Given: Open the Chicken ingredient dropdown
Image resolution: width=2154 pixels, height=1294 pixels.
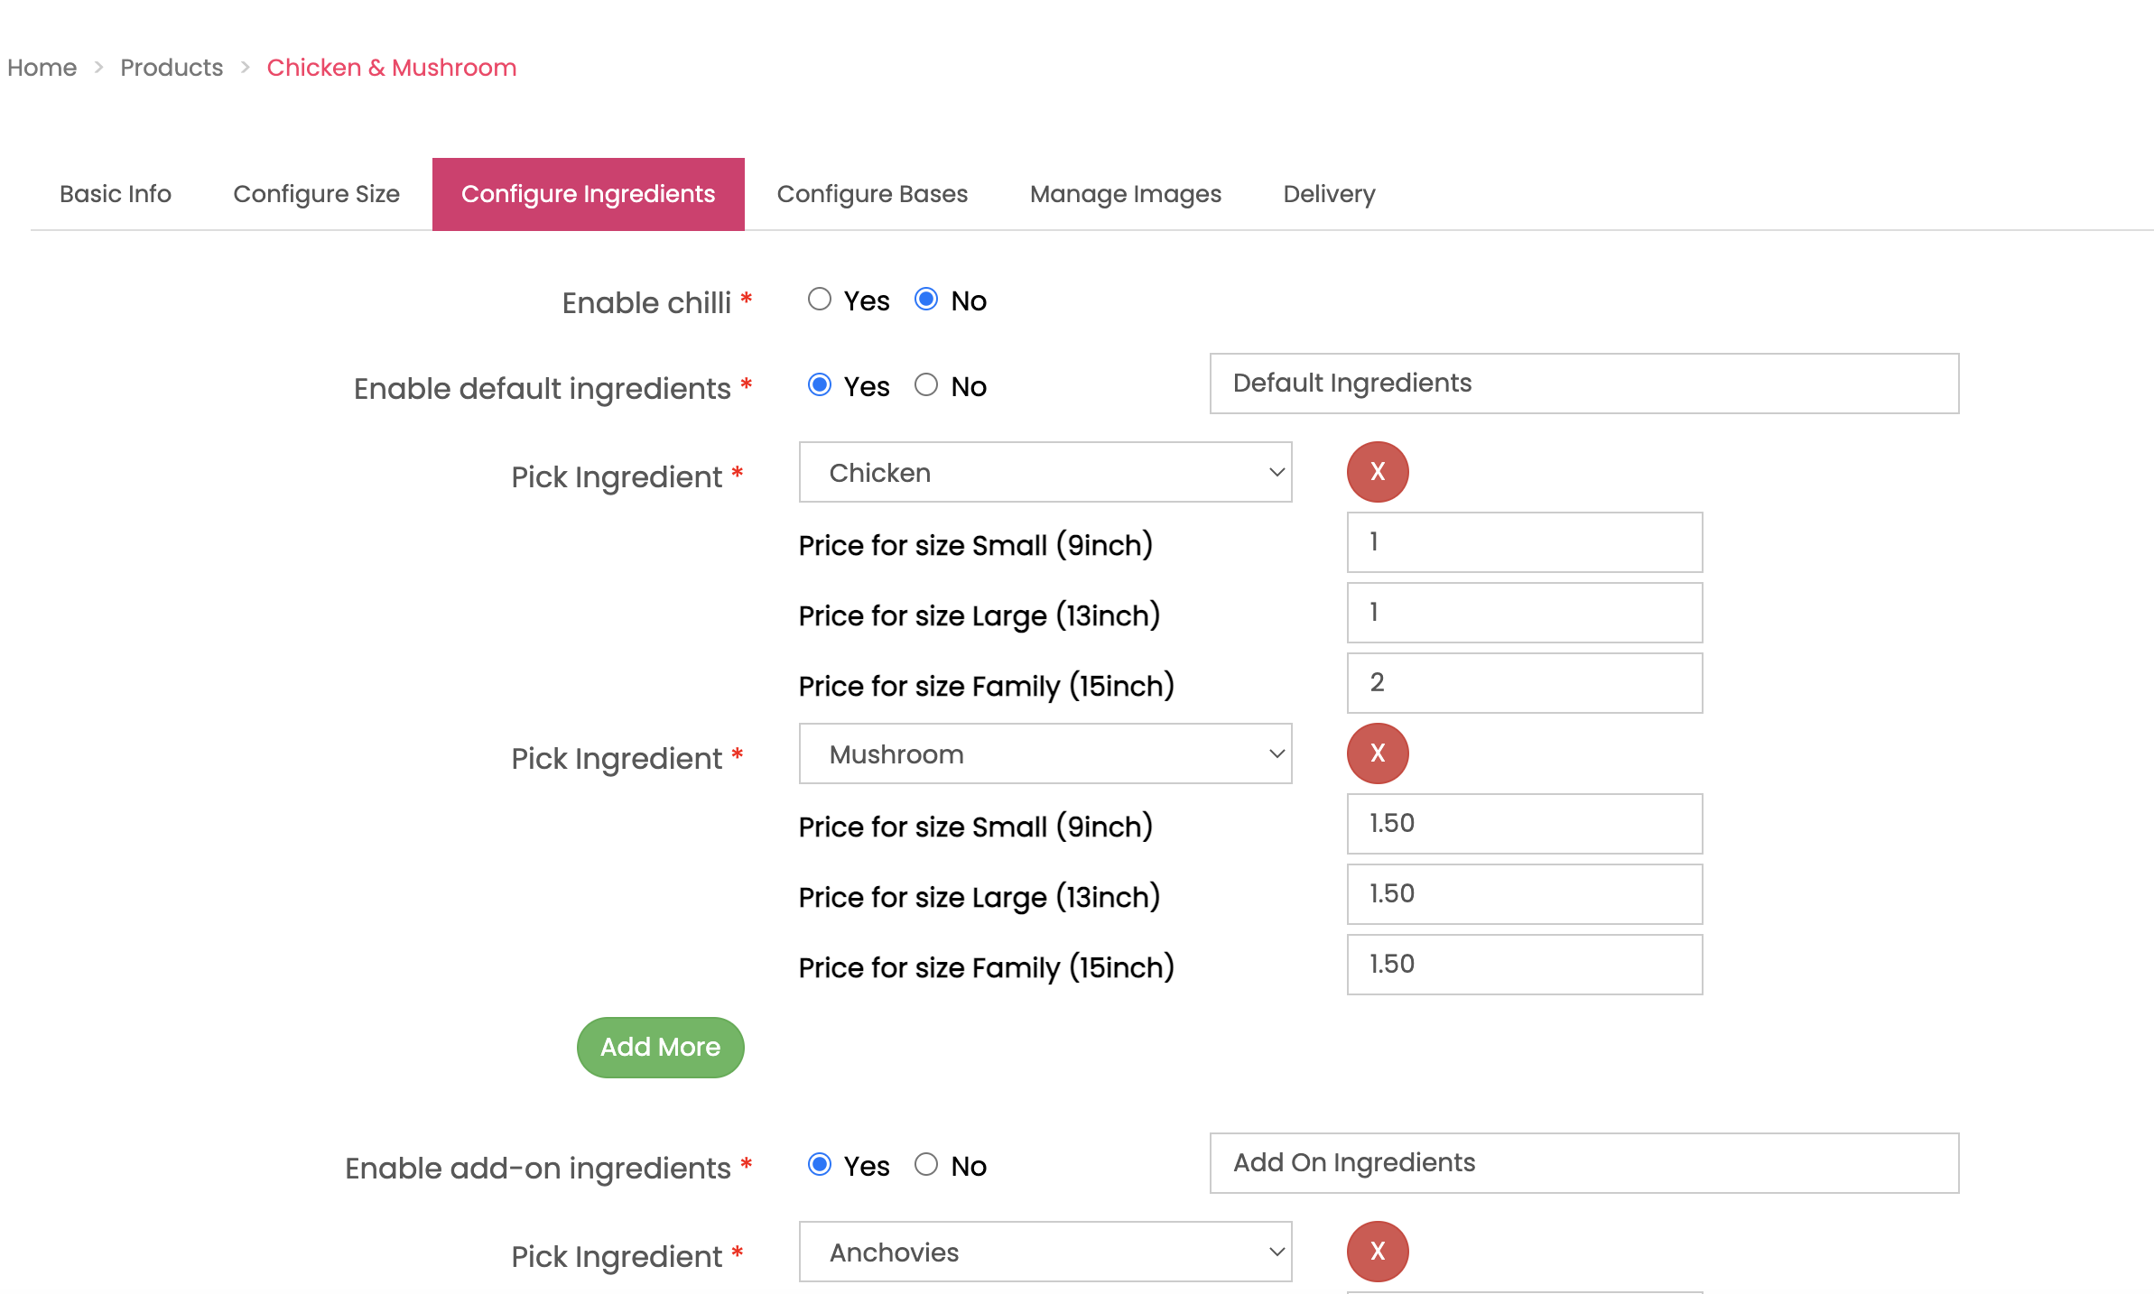Looking at the screenshot, I should tap(1045, 472).
